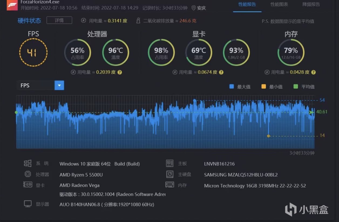
Task: Click the FPS 41 dashed gauge
Action: (x=33, y=52)
